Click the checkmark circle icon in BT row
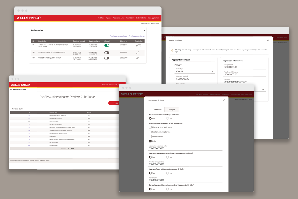The image size is (298, 199). 140,45
